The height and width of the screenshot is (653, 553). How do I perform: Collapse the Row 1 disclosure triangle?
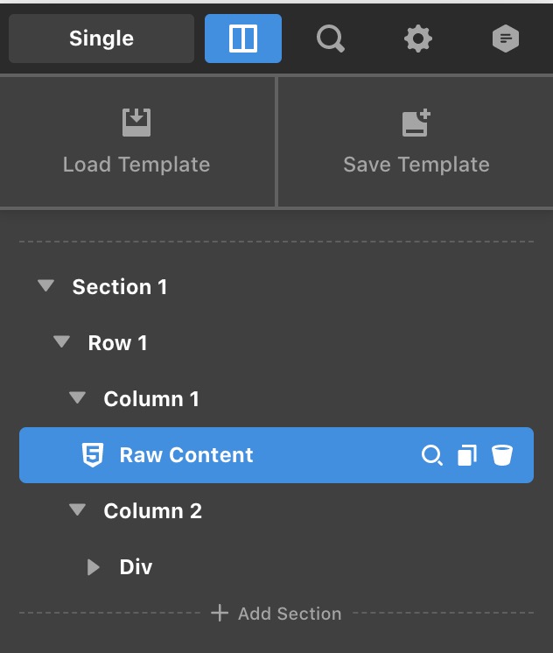pos(61,342)
